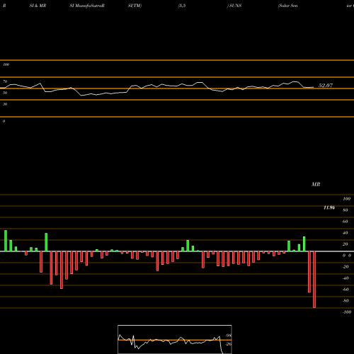The image size is (354, 354).
Task: Click the 'SI MunafaSutraR' header text
Action: point(87,6)
